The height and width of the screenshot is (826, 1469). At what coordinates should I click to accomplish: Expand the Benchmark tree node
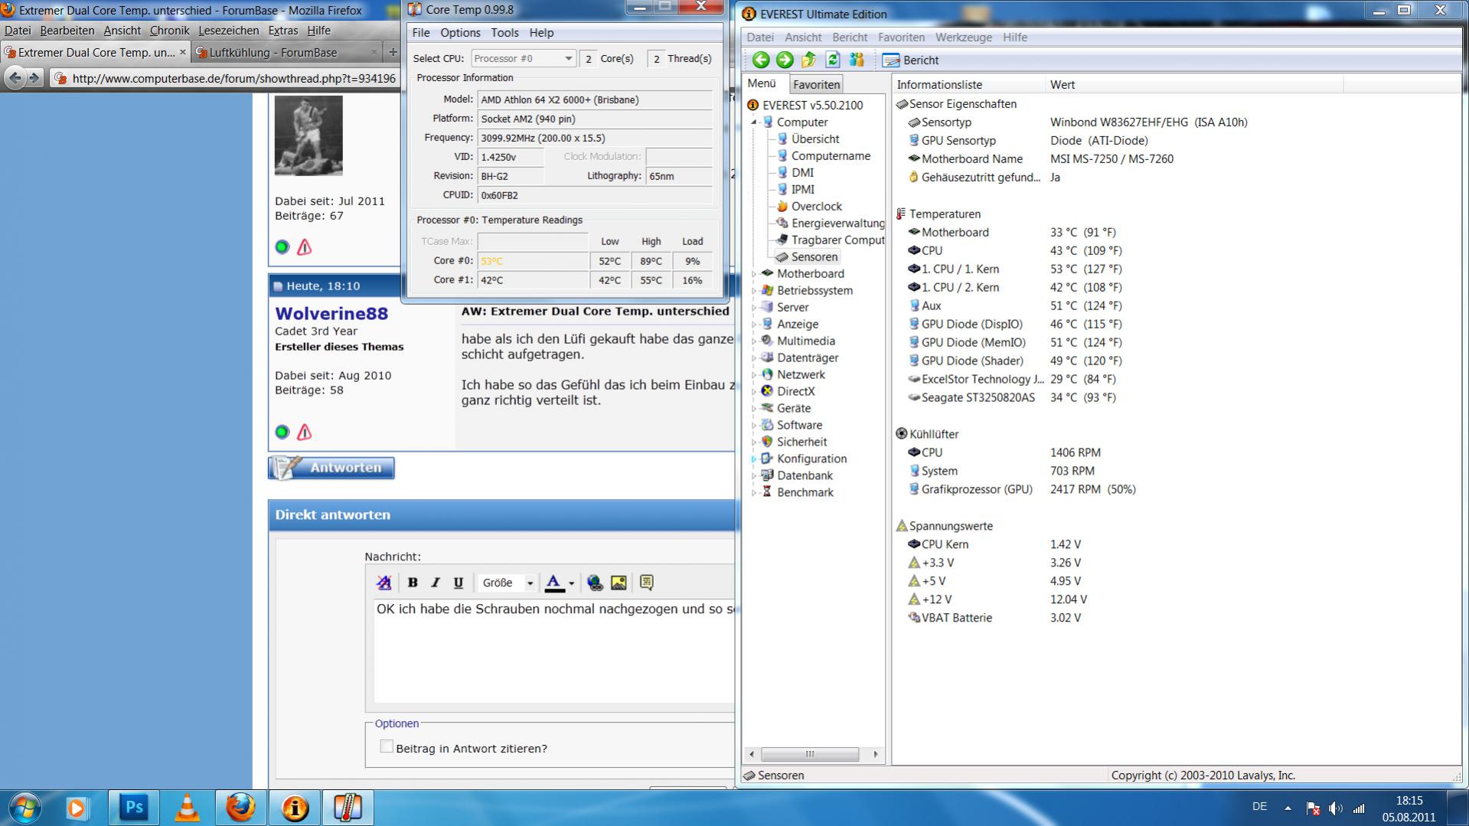(x=754, y=492)
